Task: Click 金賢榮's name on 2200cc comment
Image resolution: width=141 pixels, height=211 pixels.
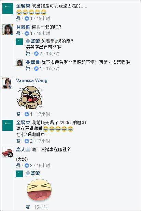Action: point(23,123)
